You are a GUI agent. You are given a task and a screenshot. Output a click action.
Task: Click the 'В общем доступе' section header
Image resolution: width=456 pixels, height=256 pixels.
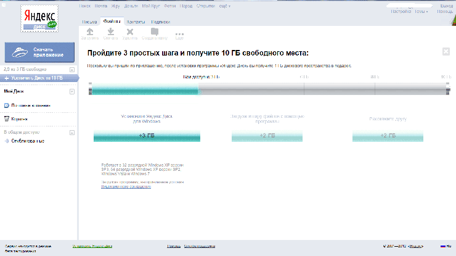22,132
